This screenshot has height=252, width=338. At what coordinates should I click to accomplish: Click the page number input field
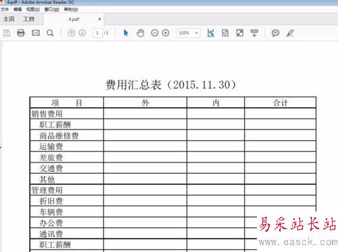pos(97,33)
